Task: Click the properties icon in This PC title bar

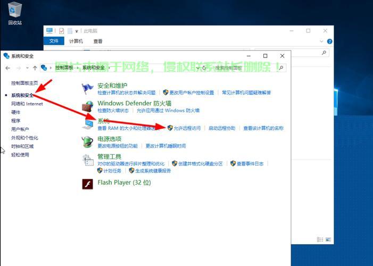Action: 62,31
